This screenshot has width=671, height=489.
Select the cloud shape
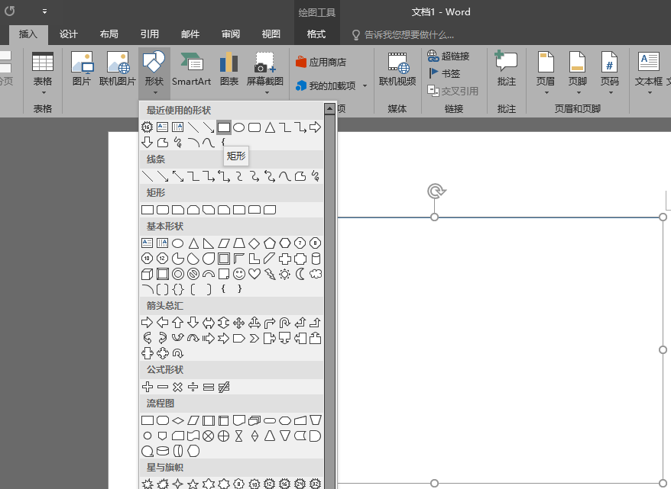(316, 274)
